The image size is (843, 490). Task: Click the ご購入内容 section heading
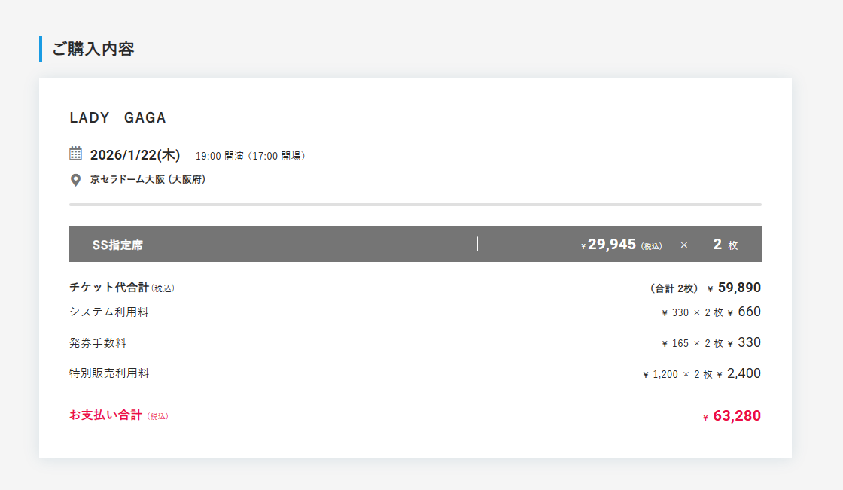pos(93,49)
